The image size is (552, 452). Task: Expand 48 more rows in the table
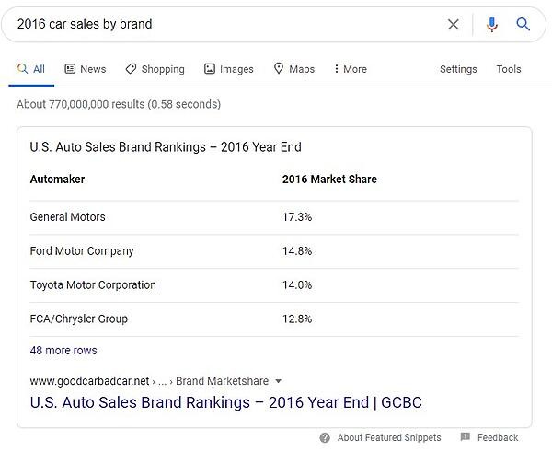(x=63, y=350)
